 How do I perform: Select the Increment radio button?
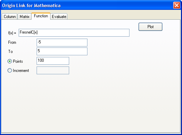click(x=9, y=71)
